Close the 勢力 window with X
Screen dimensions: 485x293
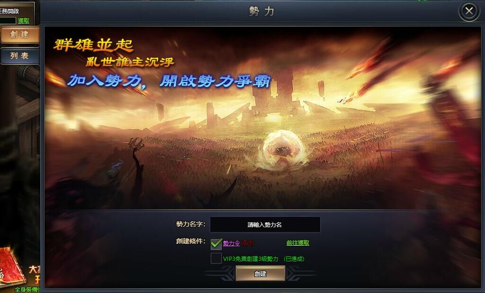coord(469,11)
